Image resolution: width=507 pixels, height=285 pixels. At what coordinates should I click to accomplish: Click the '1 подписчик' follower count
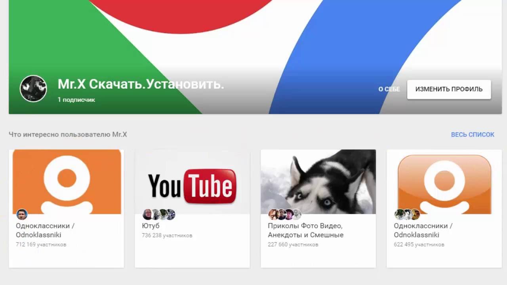[76, 100]
